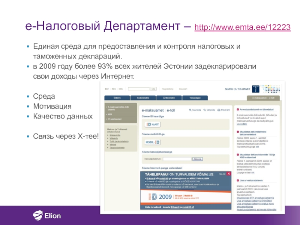
Task: Select the 'Среда' bullet text
Action: click(x=44, y=96)
